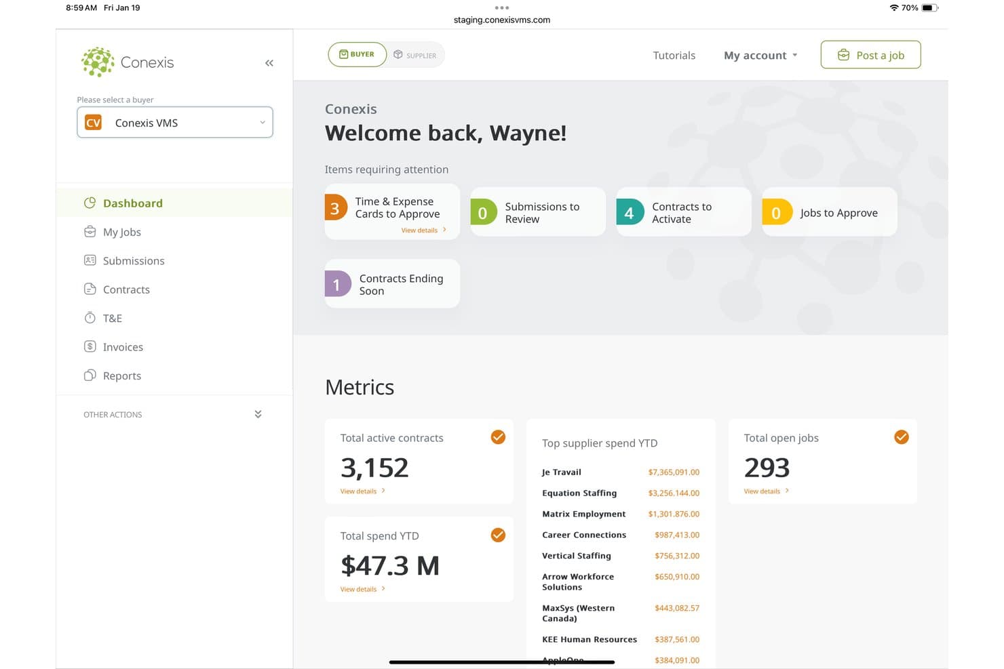This screenshot has height=669, width=1004.
Task: Click the Matrix Employment supplier name
Action: click(584, 514)
